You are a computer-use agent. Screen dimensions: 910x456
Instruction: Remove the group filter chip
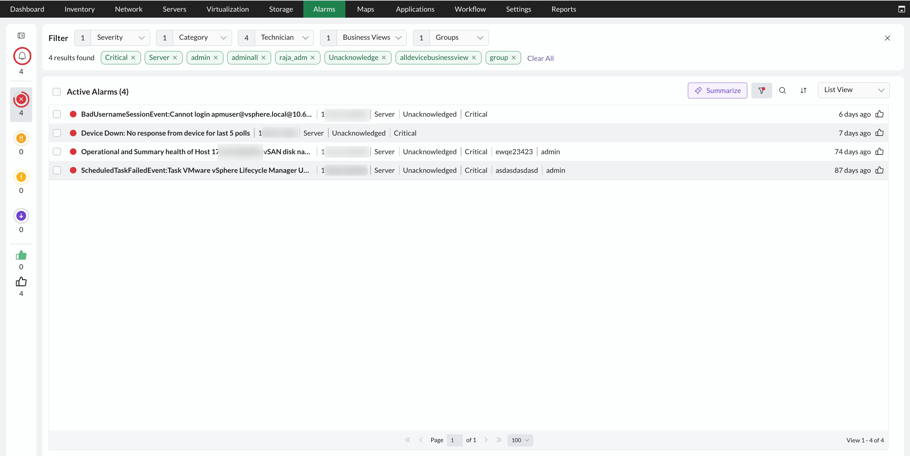pyautogui.click(x=514, y=58)
